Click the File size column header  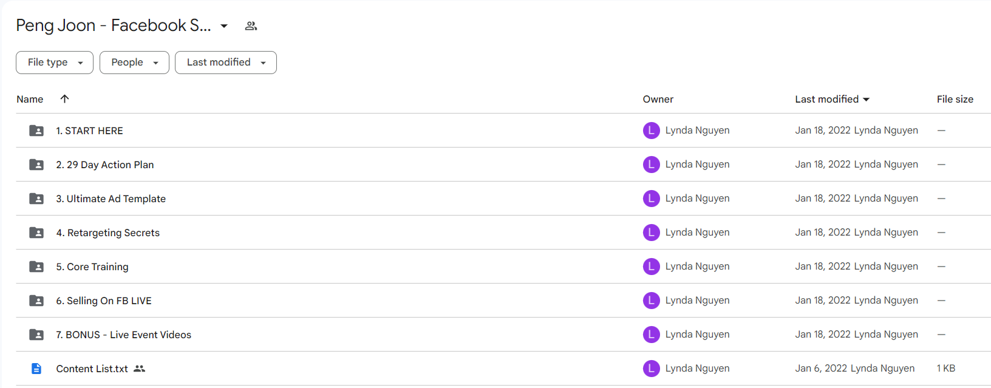pos(955,99)
